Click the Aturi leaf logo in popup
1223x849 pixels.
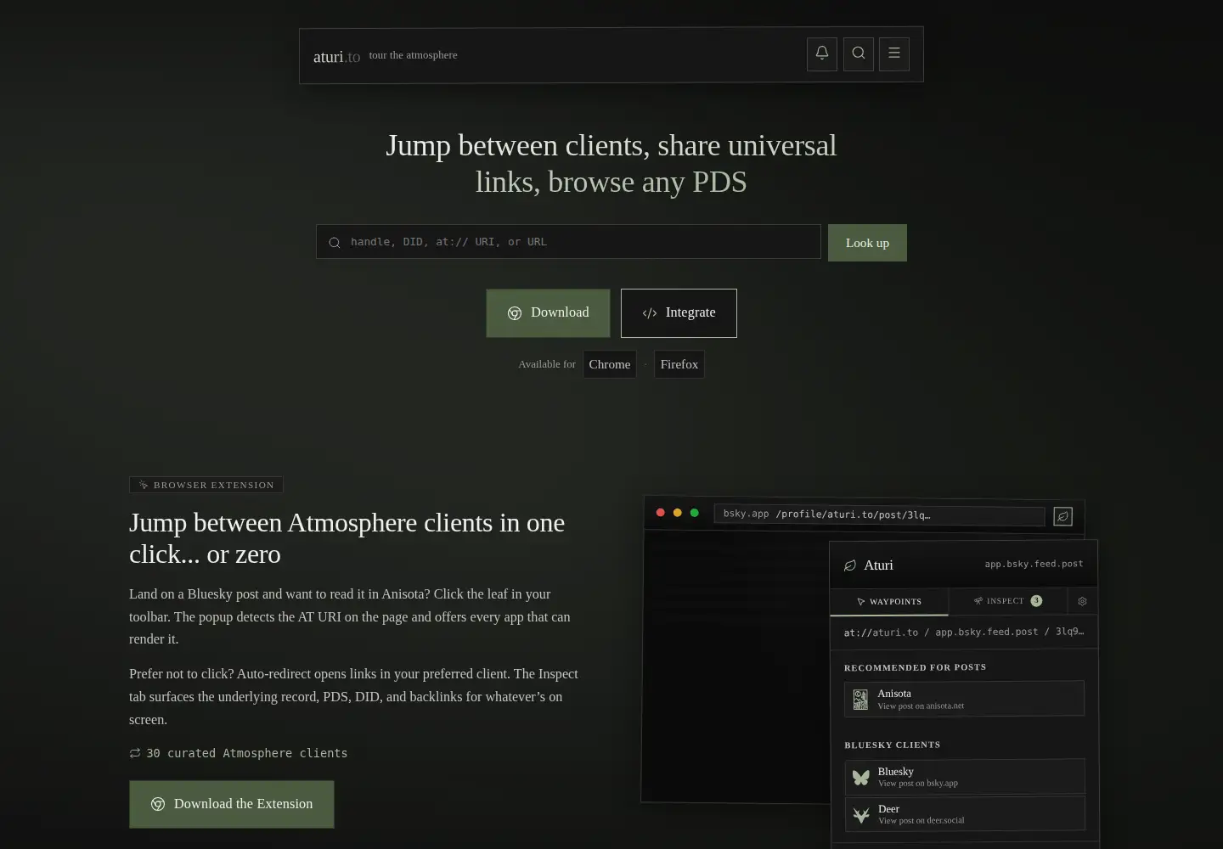[850, 565]
